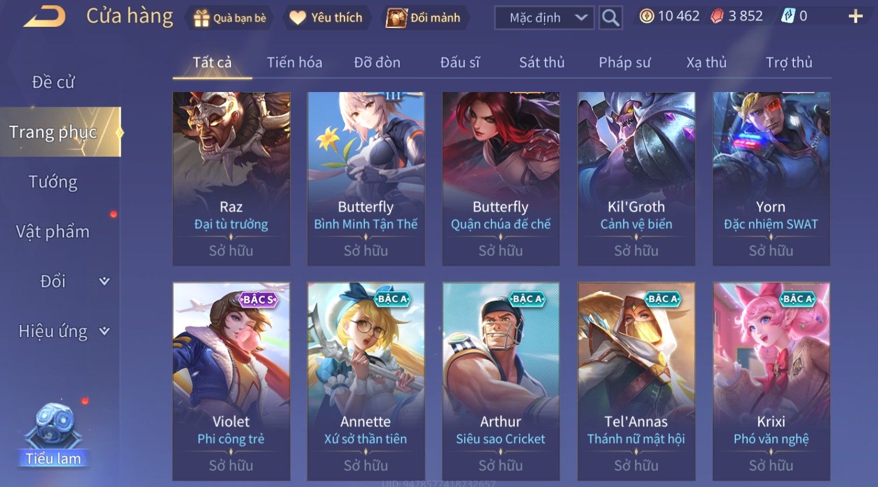Open the Tiểu lam assistant robot
The width and height of the screenshot is (878, 487).
click(54, 435)
